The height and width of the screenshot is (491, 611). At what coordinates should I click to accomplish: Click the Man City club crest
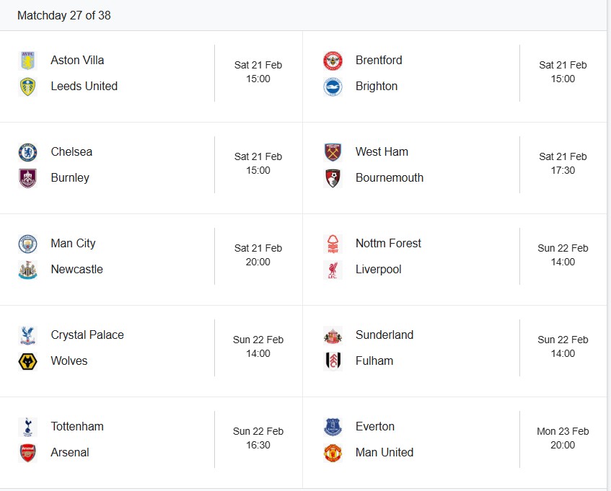tap(27, 244)
